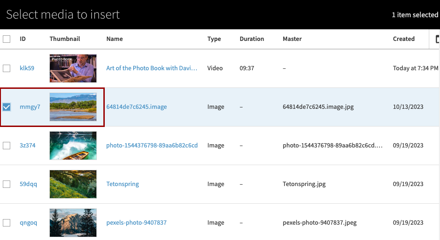Screen dimensions: 440x240
Task: Tick the checkbox for Tetonspring row
Action: click(7, 184)
